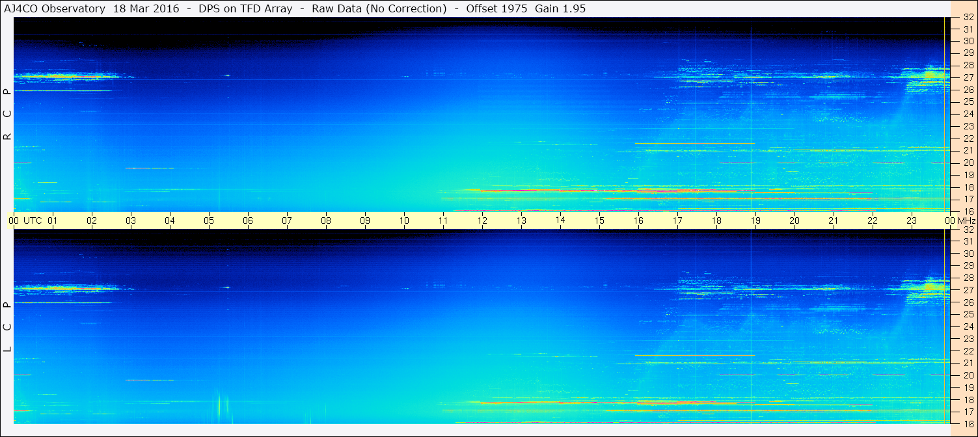This screenshot has width=978, height=437.
Task: Click the 25 MHz tick in RCP panel
Action: pyautogui.click(x=968, y=101)
